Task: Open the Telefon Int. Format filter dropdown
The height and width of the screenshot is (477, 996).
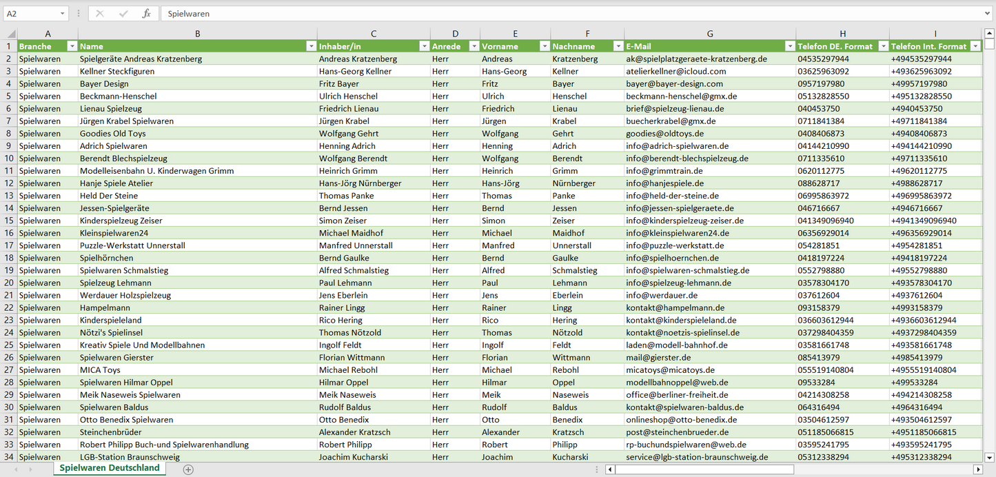Action: 975,46
